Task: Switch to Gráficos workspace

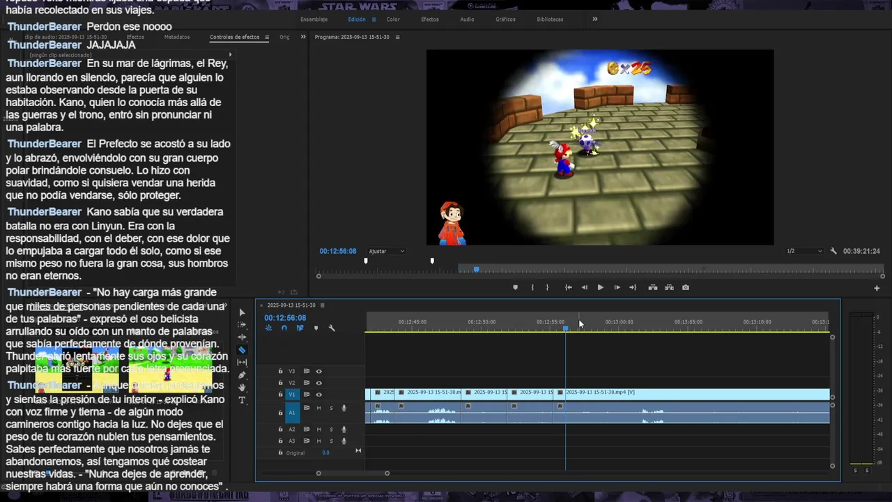Action: coord(505,20)
